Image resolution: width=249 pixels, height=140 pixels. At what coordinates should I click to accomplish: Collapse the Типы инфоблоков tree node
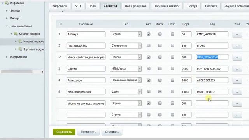tap(7, 26)
